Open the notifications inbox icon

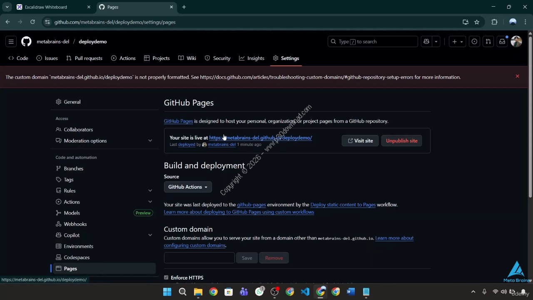coord(502,42)
